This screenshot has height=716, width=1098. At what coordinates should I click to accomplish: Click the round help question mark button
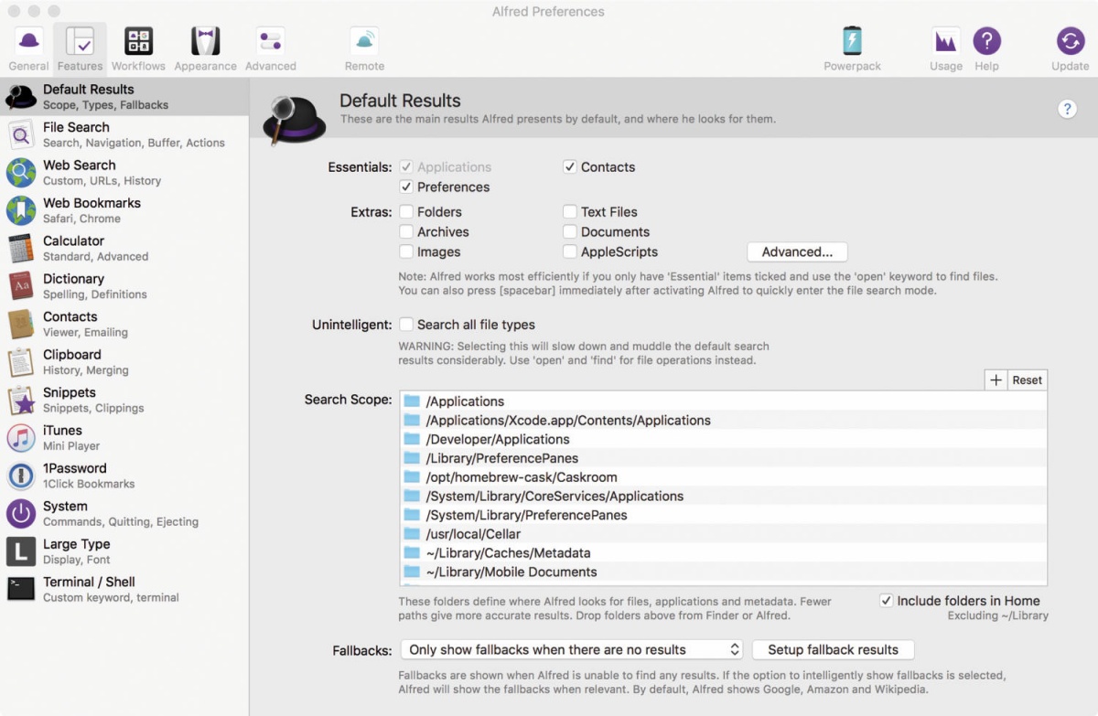(1067, 109)
